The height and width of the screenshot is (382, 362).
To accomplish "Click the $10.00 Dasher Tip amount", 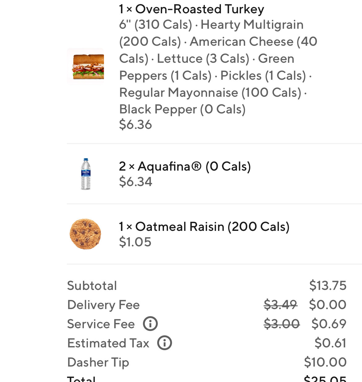I will pyautogui.click(x=325, y=362).
